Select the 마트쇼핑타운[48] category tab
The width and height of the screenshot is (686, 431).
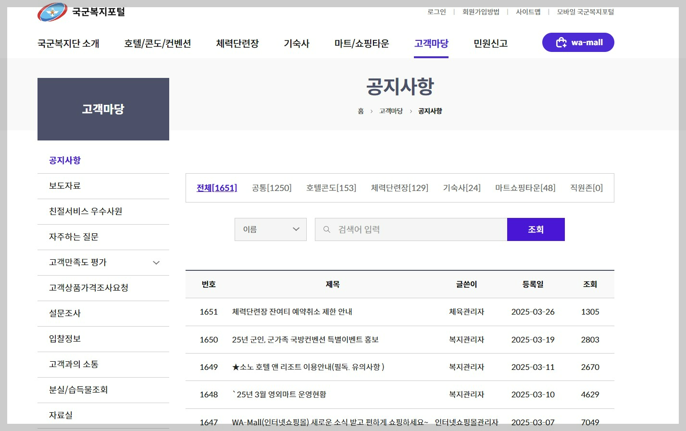[x=525, y=188]
